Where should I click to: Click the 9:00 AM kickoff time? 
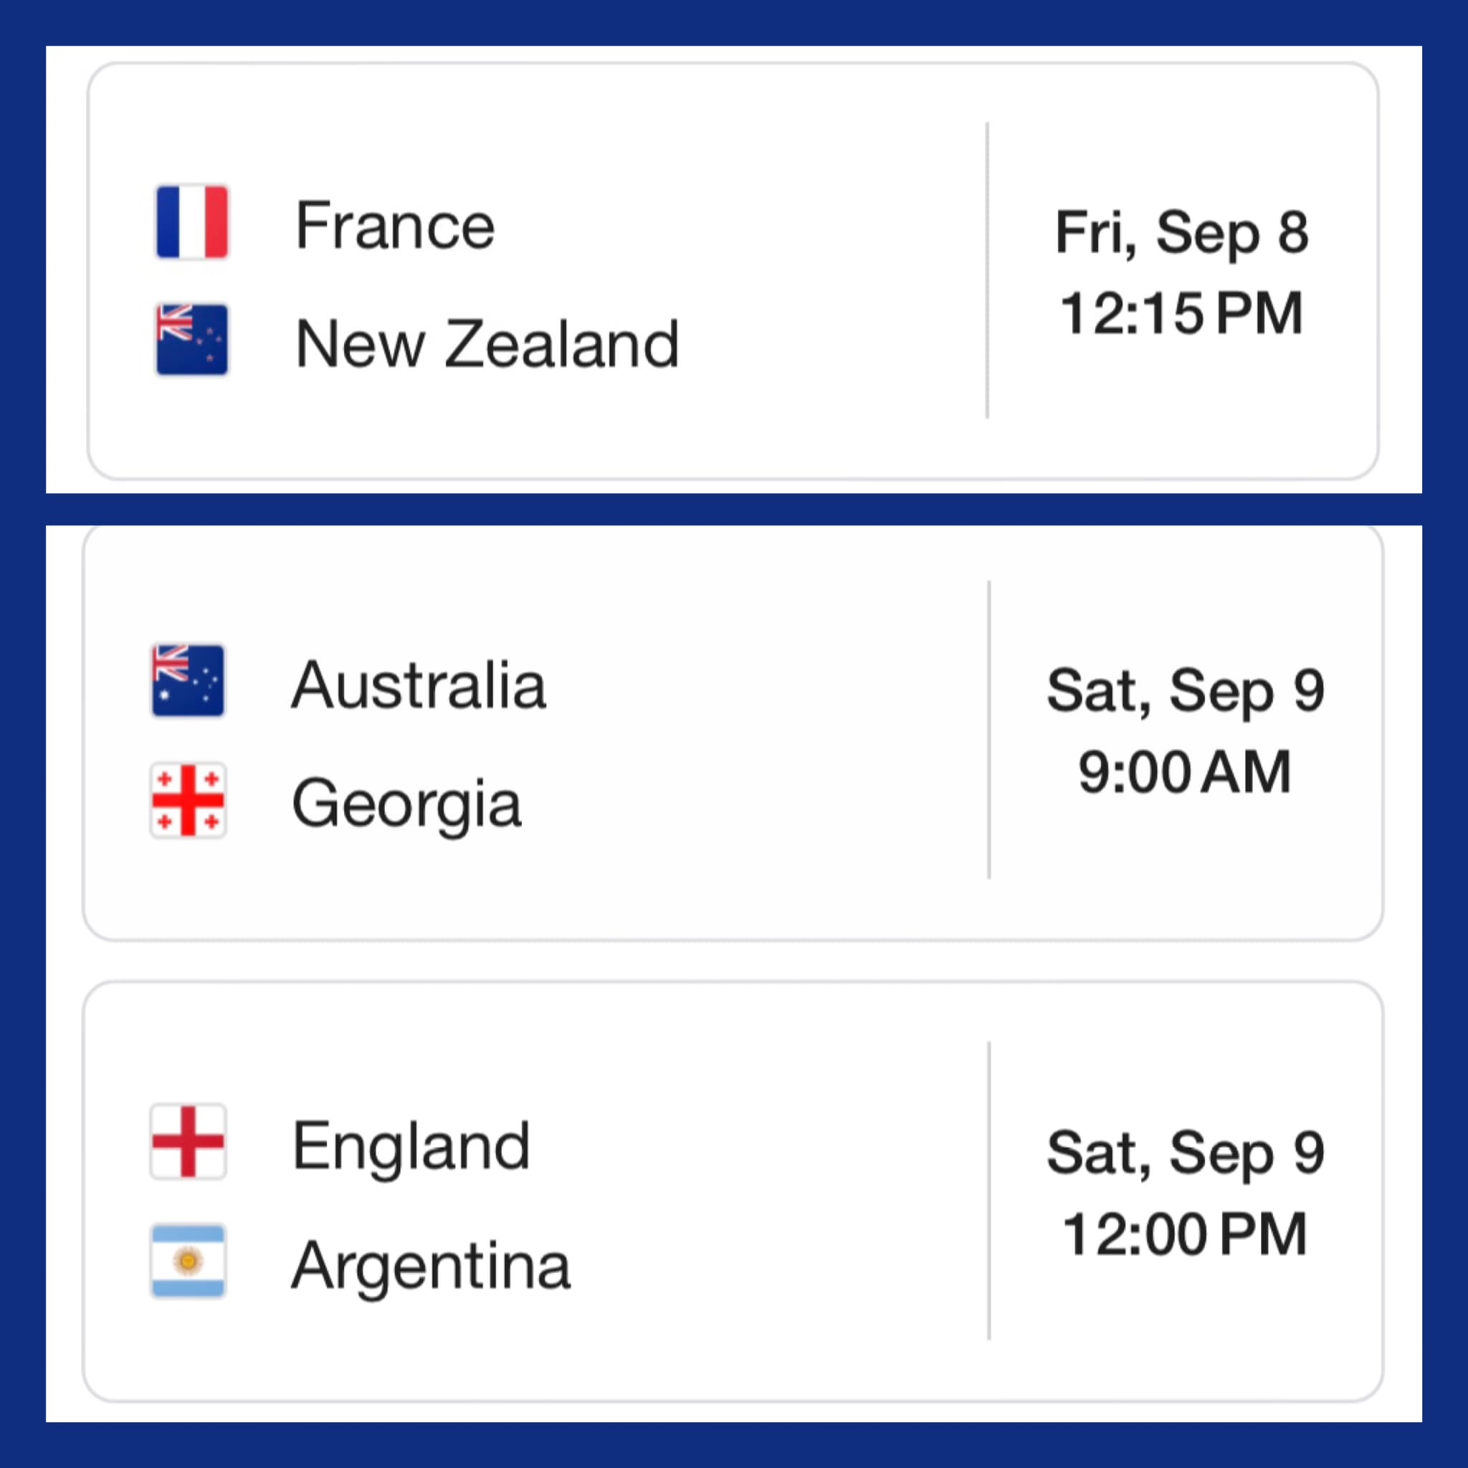pos(1186,772)
